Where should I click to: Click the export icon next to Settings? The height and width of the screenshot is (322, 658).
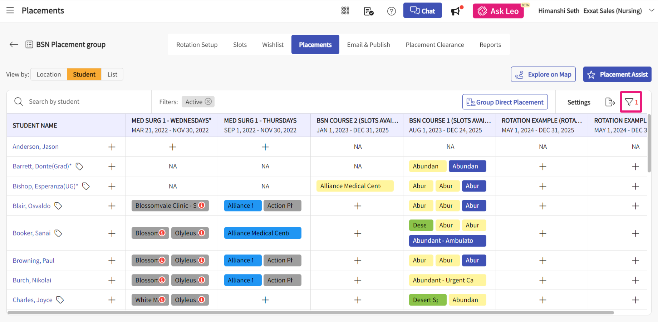click(x=610, y=102)
